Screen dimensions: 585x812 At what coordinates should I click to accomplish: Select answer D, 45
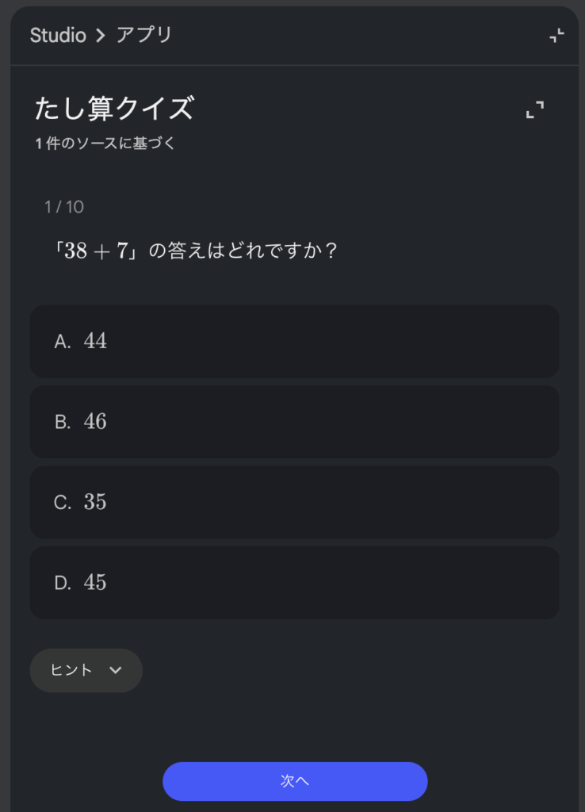(x=294, y=583)
